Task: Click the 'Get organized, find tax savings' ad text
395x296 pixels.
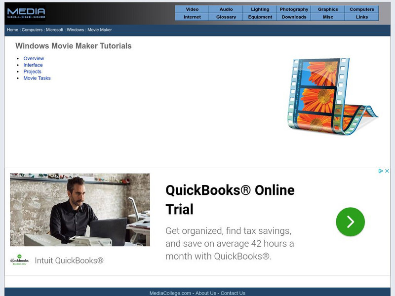Action: (230, 243)
